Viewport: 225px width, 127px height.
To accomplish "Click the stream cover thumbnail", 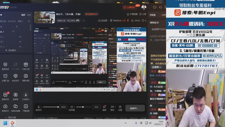I will [44, 17].
